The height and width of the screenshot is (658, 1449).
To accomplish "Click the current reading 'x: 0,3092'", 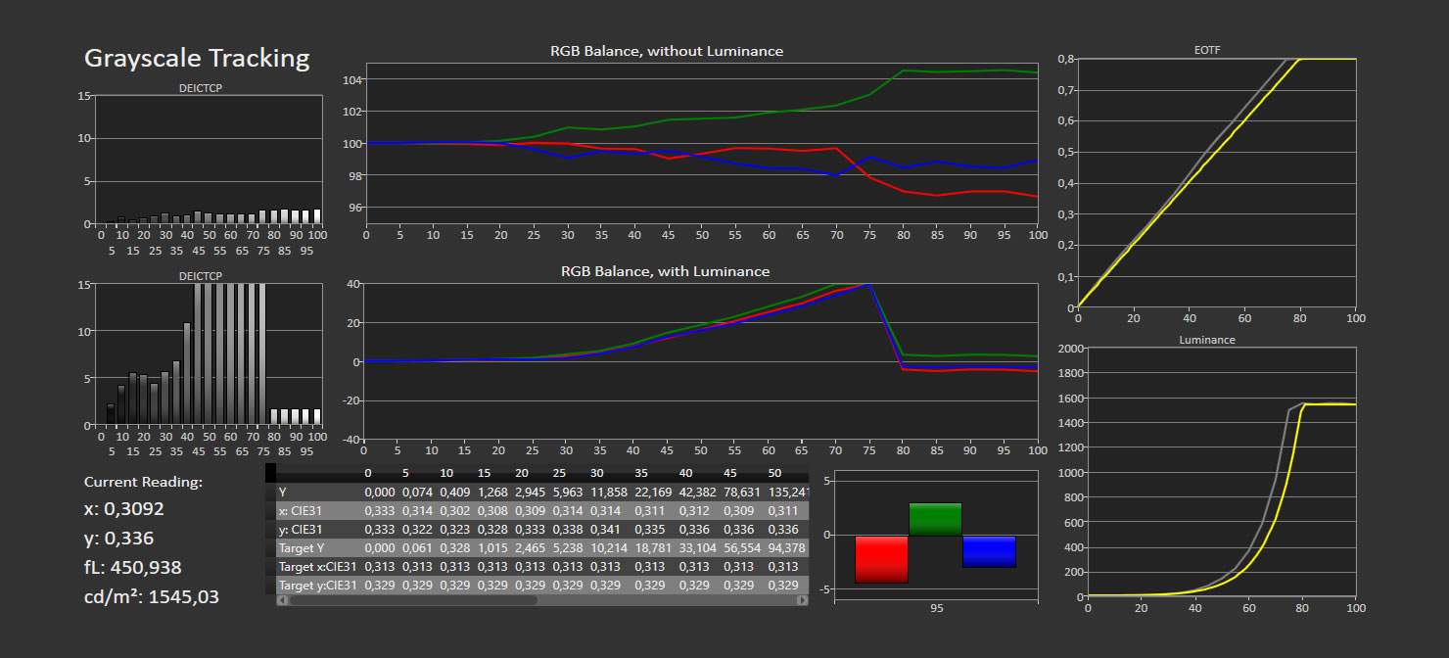I will [x=124, y=509].
